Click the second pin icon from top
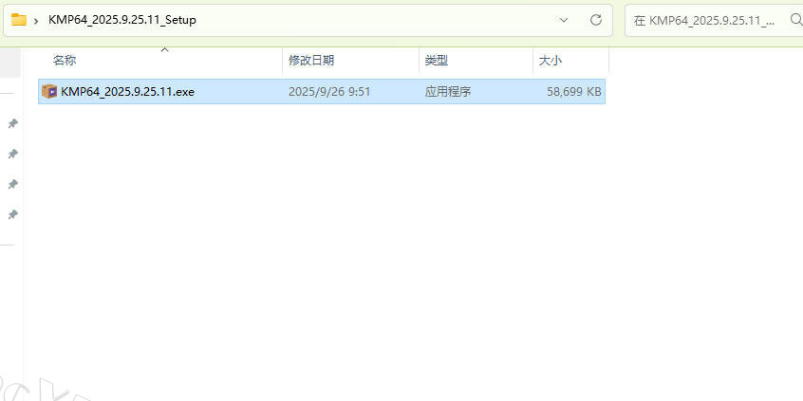Screen dimensions: 803x401 [x=12, y=154]
